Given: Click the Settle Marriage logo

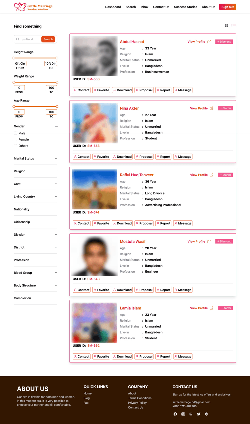Looking at the screenshot, I should 33,7.
